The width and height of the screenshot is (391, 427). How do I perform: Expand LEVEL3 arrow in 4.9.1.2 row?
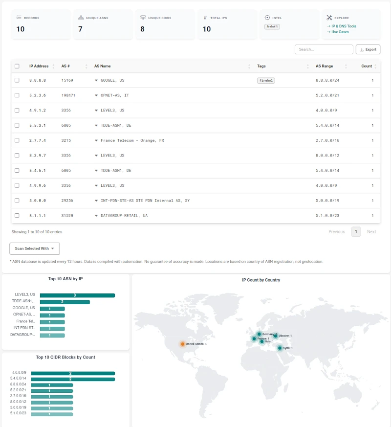96,110
